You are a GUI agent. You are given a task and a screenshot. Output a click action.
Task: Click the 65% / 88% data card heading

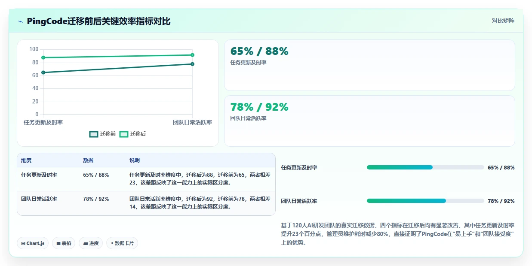coord(259,51)
